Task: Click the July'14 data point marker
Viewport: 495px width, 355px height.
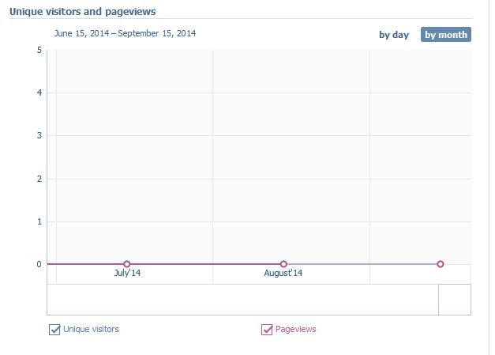Action: (126, 264)
